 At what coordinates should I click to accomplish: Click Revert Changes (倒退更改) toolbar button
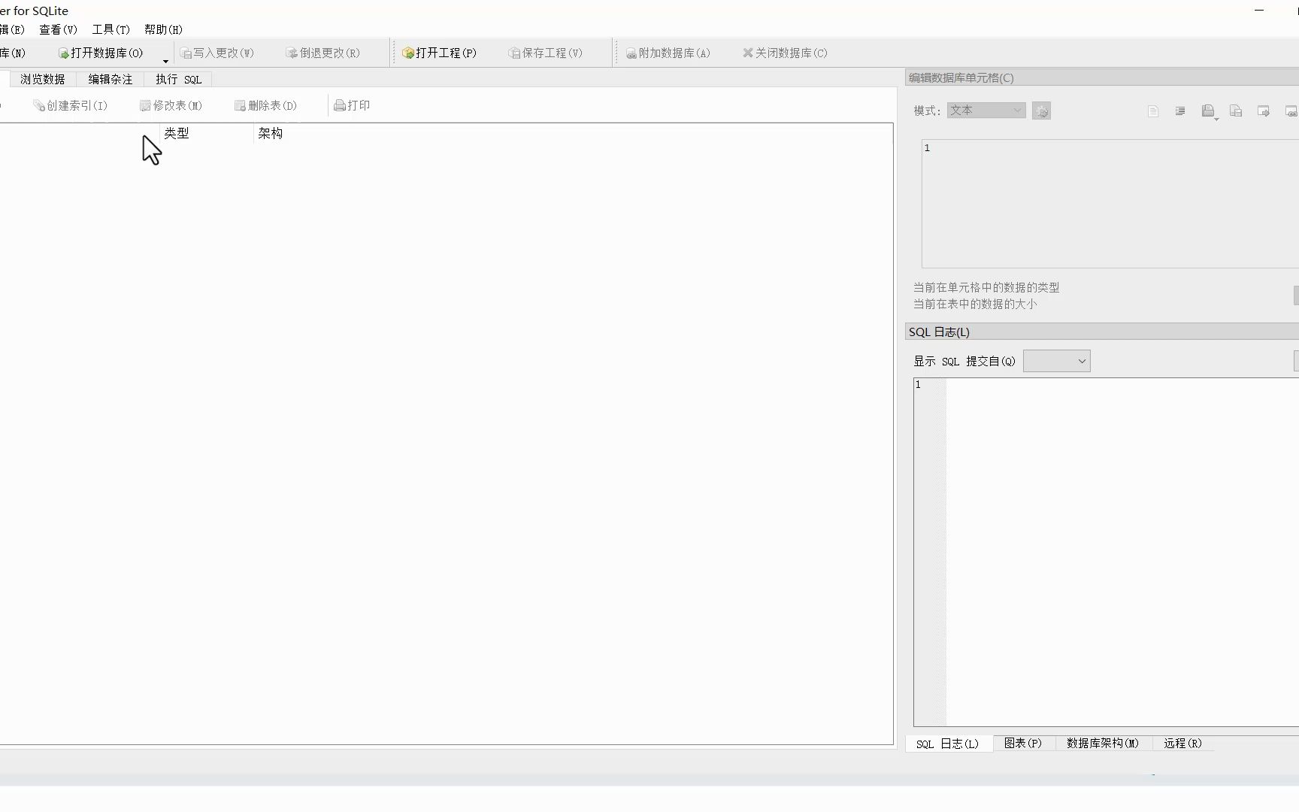point(323,53)
